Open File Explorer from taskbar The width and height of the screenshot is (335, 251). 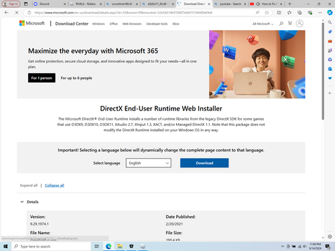120,246
